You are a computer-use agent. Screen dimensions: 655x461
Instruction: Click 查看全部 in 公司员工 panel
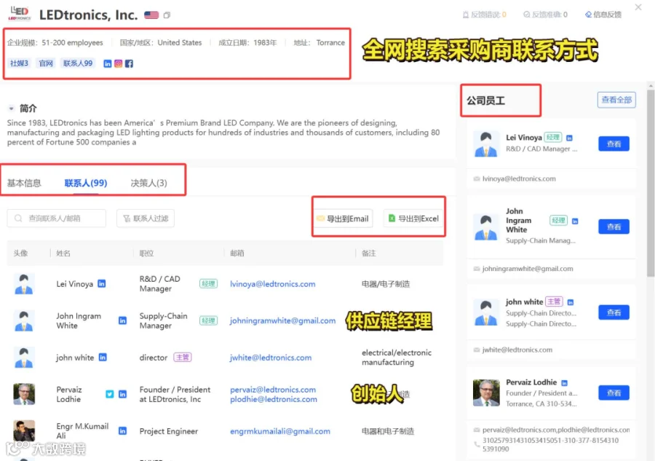point(616,100)
